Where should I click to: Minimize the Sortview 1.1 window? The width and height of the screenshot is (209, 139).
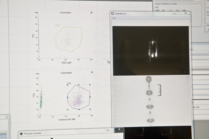click(x=175, y=13)
